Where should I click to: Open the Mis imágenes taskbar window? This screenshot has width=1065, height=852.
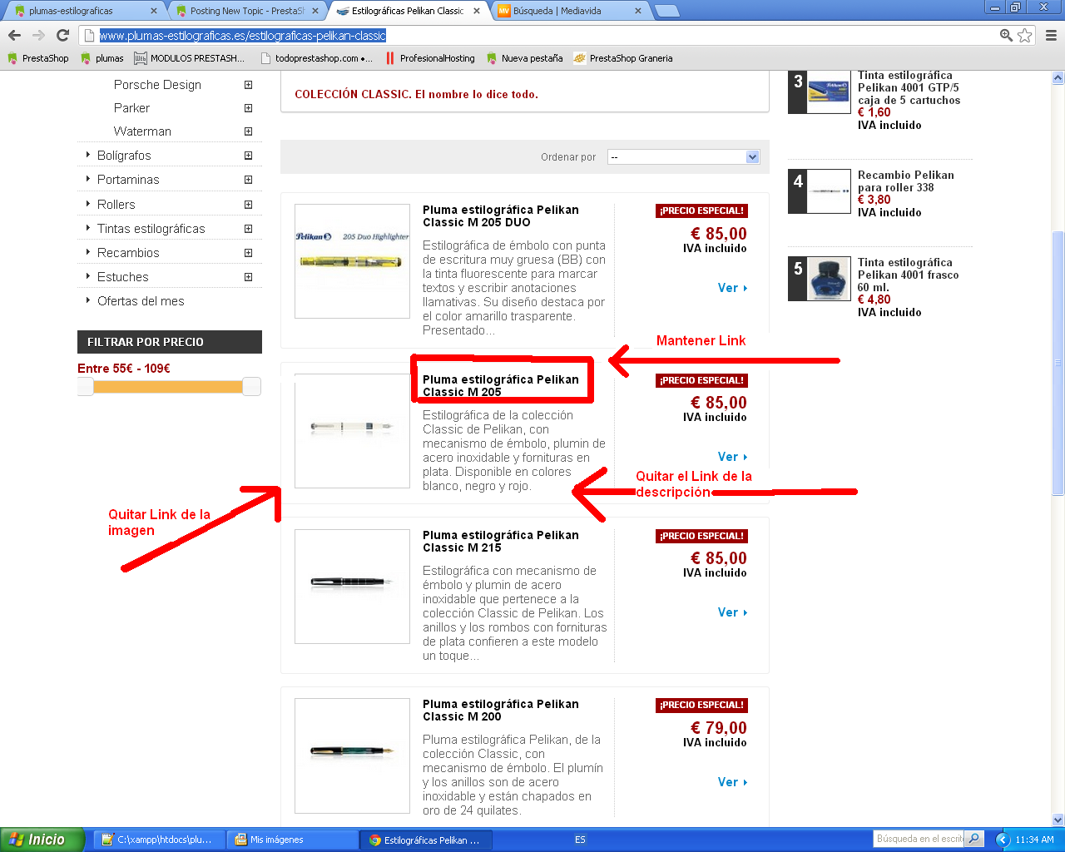tap(291, 840)
